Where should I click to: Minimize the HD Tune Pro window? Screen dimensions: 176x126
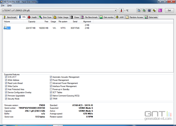point(160,2)
